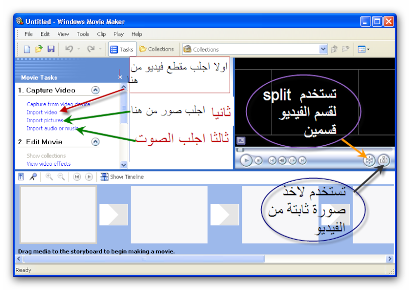410x290 pixels.
Task: Click storyboard scroll right arrow
Action: (390, 259)
